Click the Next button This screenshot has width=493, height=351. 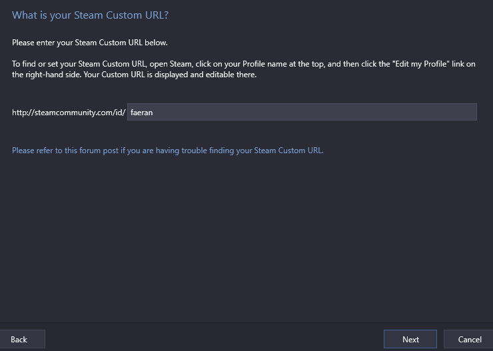click(410, 339)
